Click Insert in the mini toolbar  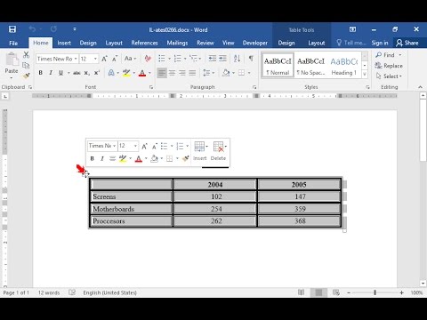coord(200,151)
